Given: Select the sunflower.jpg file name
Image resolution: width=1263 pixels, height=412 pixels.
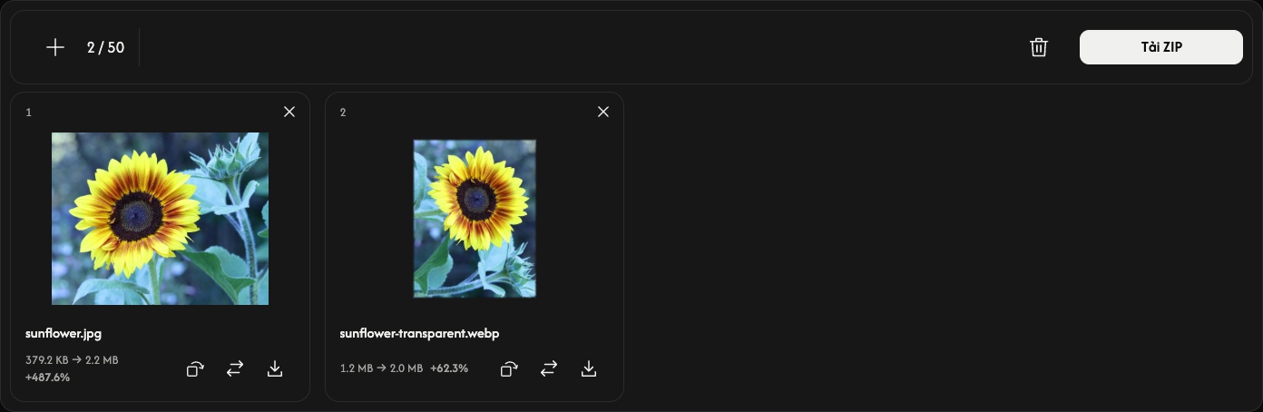Looking at the screenshot, I should (64, 333).
